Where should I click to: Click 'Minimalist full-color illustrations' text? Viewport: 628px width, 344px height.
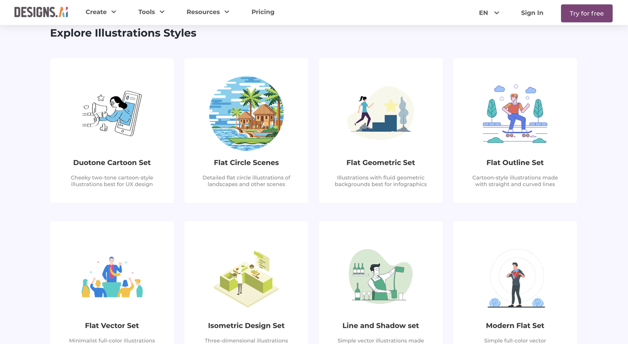tap(112, 341)
